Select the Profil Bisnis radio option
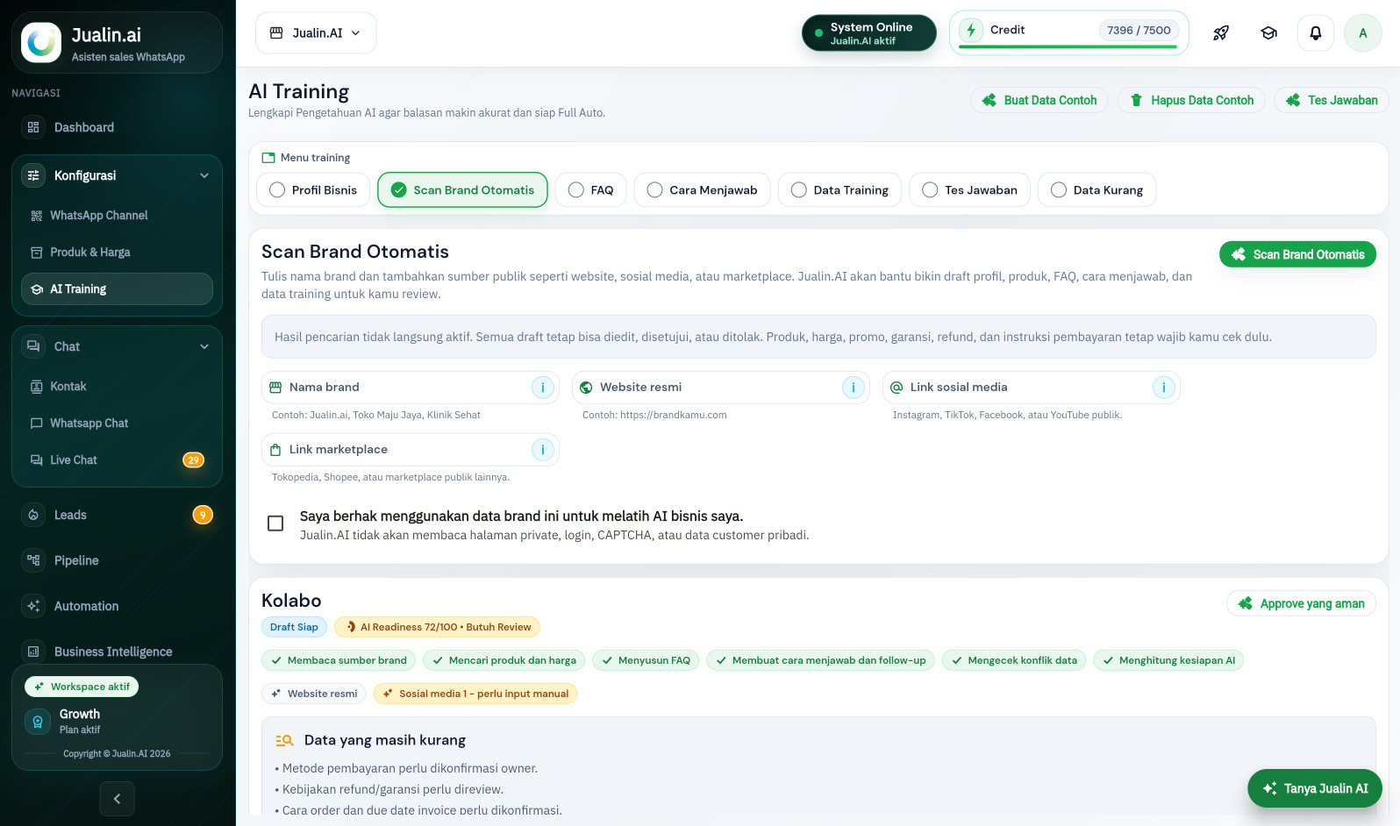 pos(313,190)
